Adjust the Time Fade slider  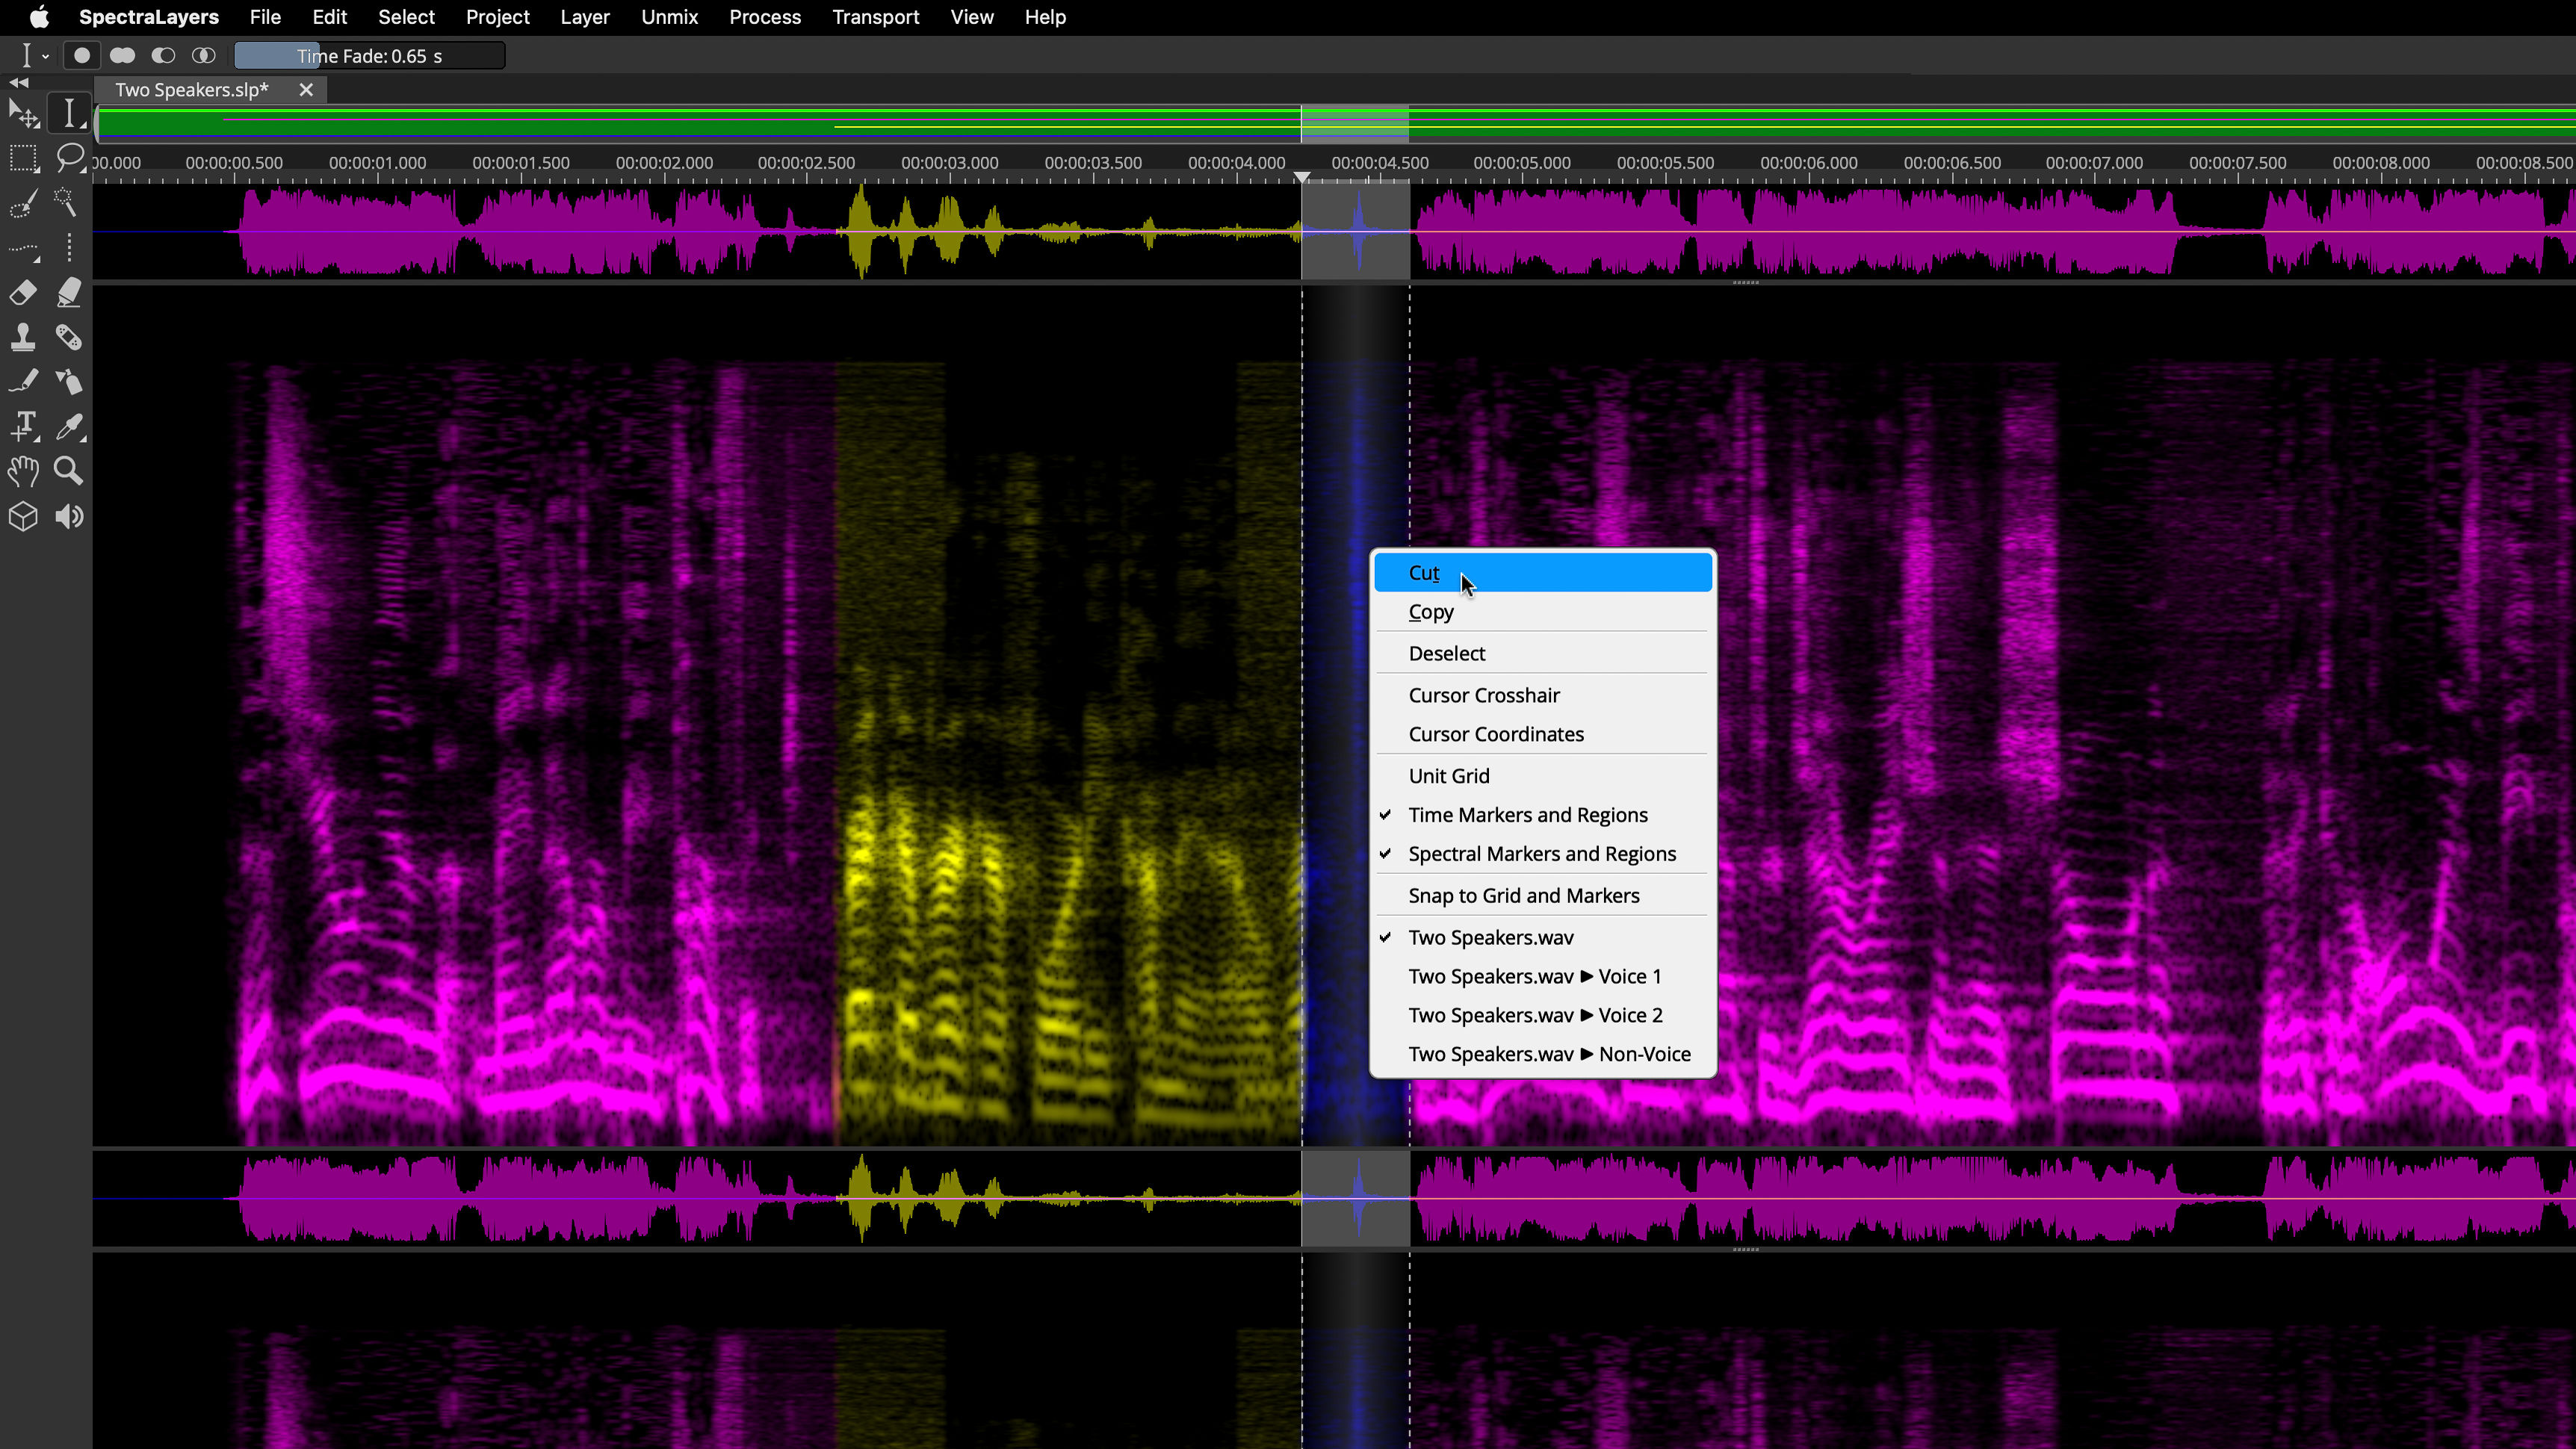(369, 55)
